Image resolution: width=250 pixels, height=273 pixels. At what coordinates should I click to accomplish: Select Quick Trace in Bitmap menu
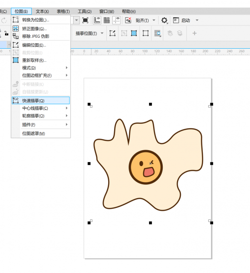(x=41, y=101)
